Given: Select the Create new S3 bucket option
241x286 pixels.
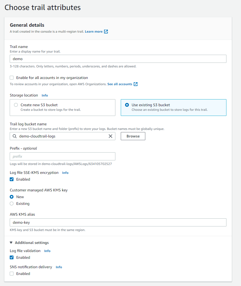Looking at the screenshot, I should pos(16,105).
